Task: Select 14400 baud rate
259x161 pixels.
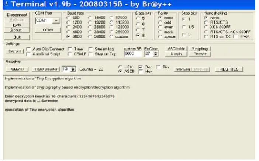Action: click(90, 18)
